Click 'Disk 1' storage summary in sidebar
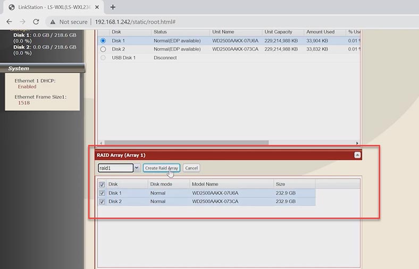419x269 pixels. click(45, 38)
